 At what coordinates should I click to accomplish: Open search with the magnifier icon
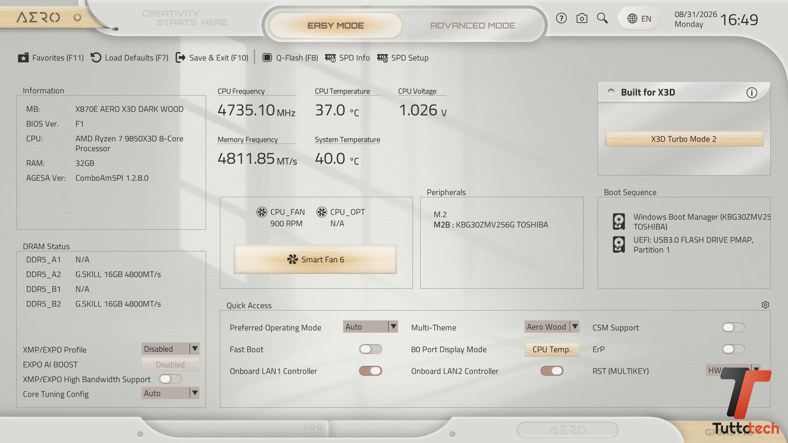(x=602, y=18)
